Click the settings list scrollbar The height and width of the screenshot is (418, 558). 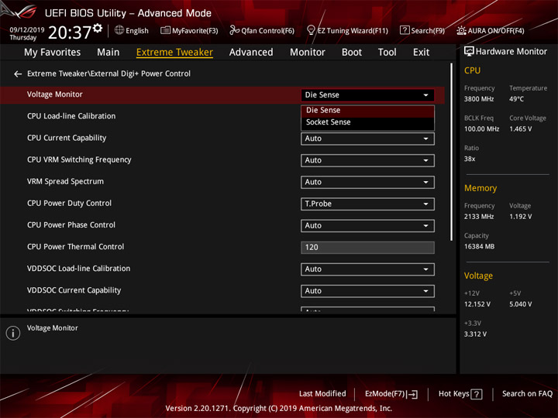[452, 152]
